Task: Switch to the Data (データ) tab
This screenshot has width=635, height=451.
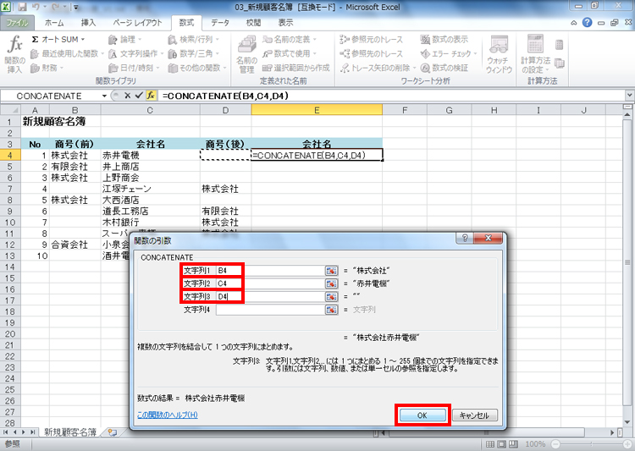Action: 220,23
